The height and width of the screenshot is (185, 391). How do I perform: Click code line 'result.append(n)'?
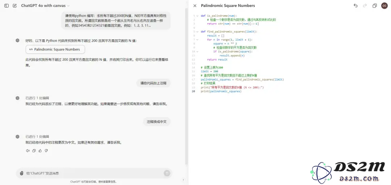coord(232,56)
